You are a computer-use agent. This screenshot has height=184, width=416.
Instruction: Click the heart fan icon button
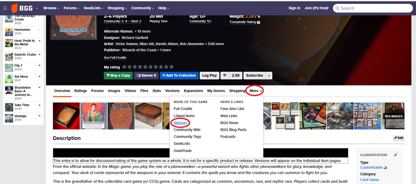[x=225, y=75]
